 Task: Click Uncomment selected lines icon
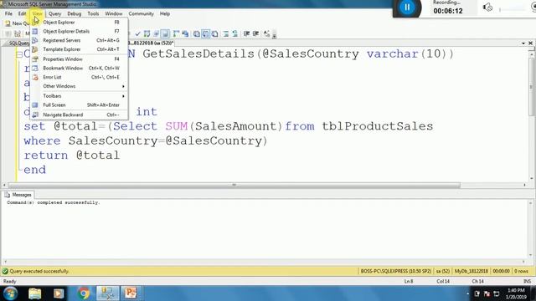tap(234, 33)
